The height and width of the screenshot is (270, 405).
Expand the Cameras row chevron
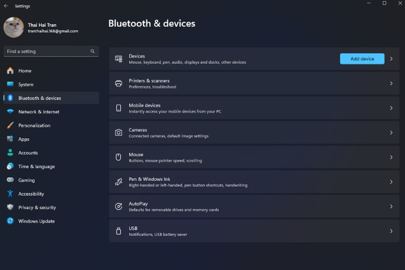391,133
